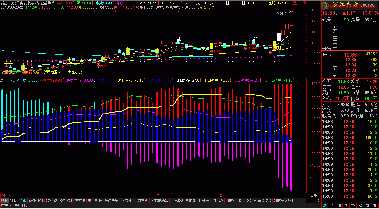Select the T+0 indicator

tap(269, 200)
